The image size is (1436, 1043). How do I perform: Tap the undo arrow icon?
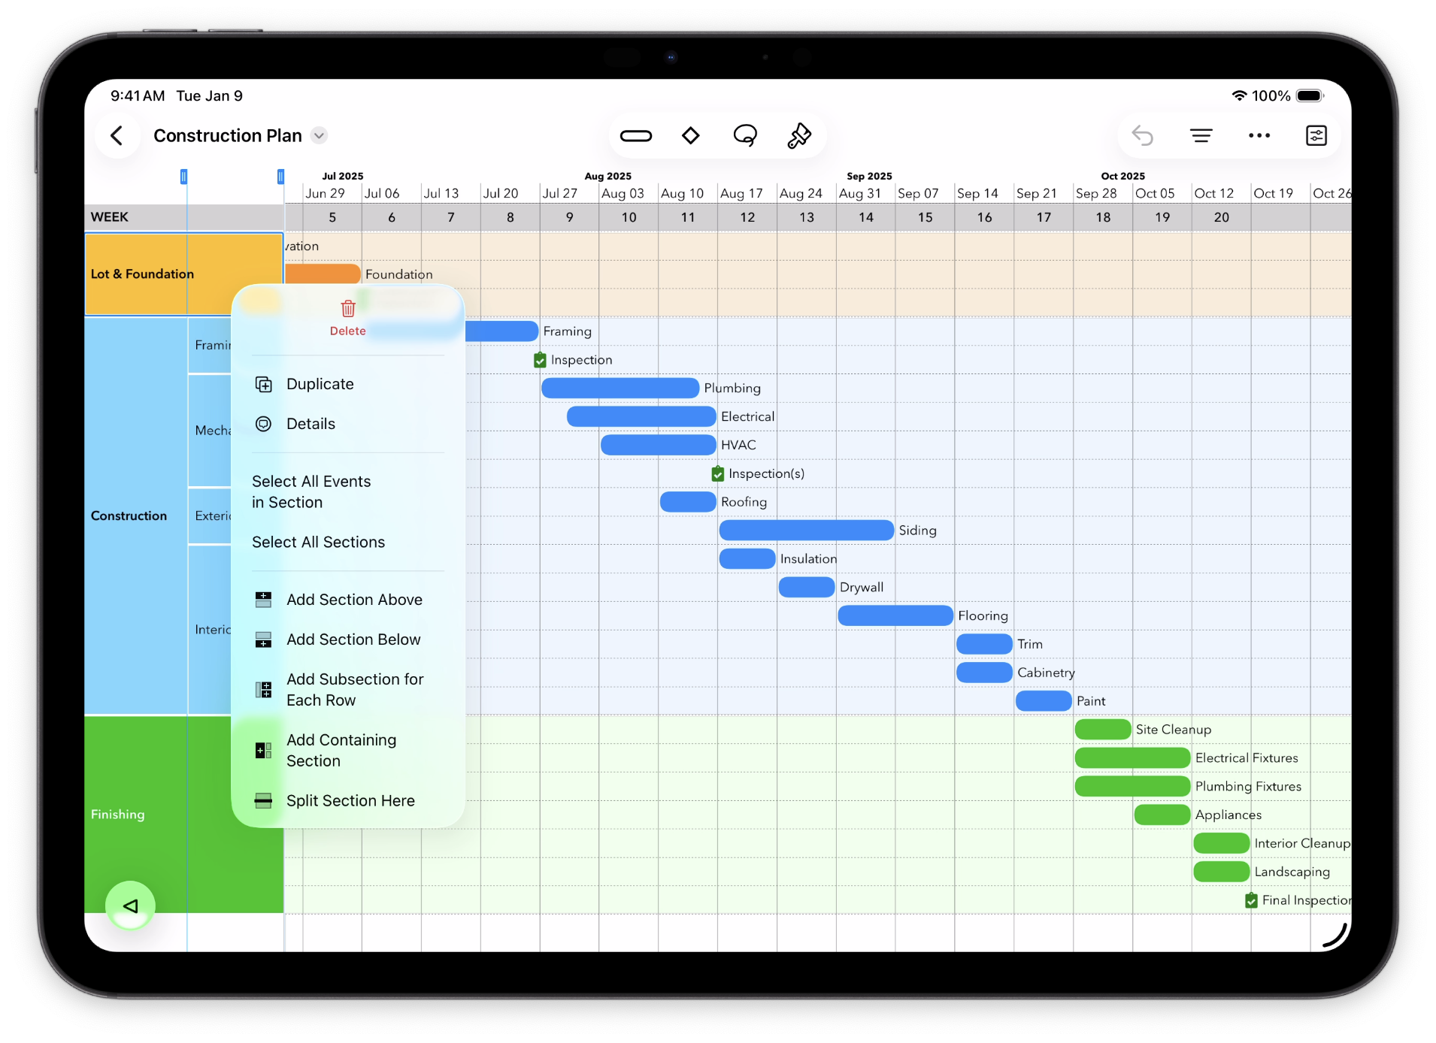coord(1142,136)
